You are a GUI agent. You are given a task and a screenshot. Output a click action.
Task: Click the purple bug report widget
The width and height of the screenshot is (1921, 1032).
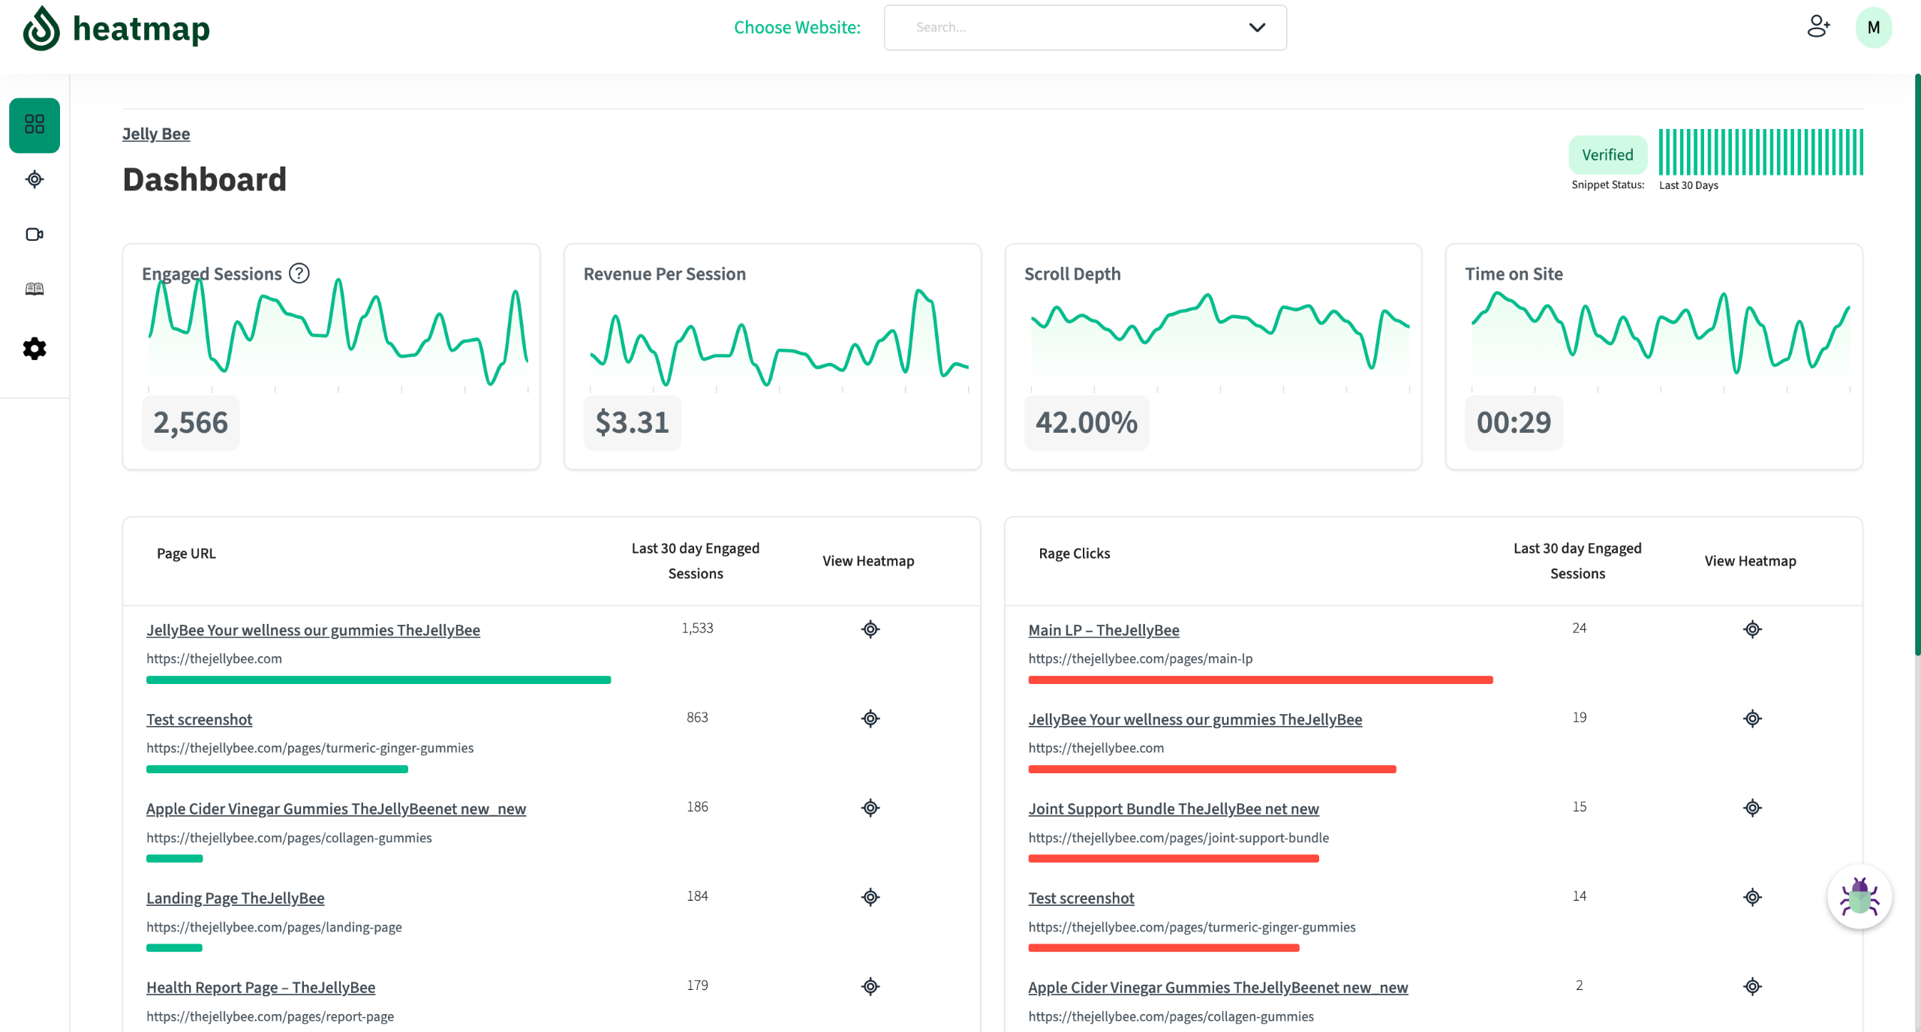tap(1859, 897)
